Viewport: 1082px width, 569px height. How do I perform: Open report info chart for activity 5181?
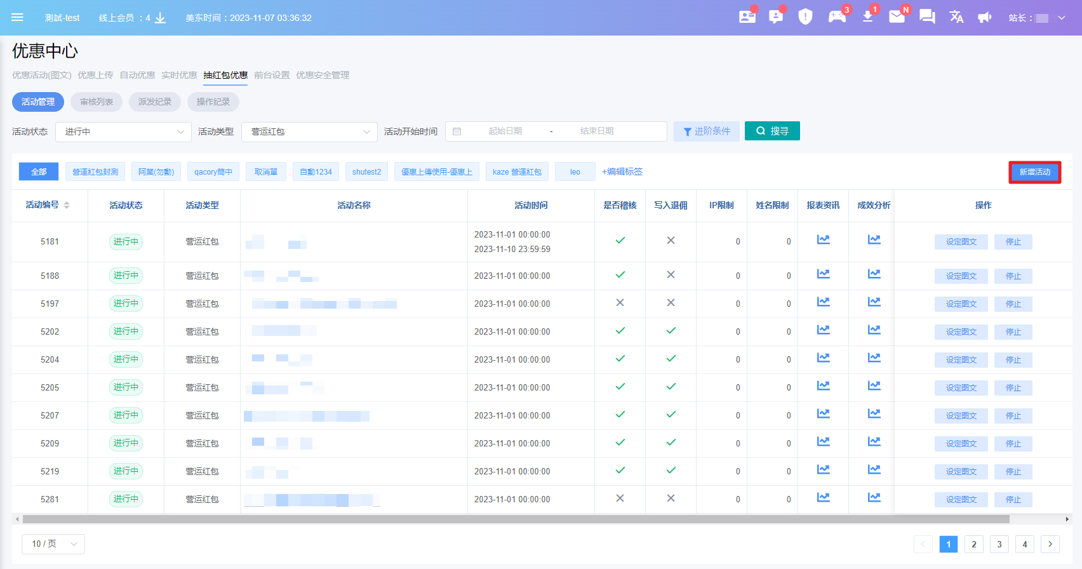coord(823,240)
